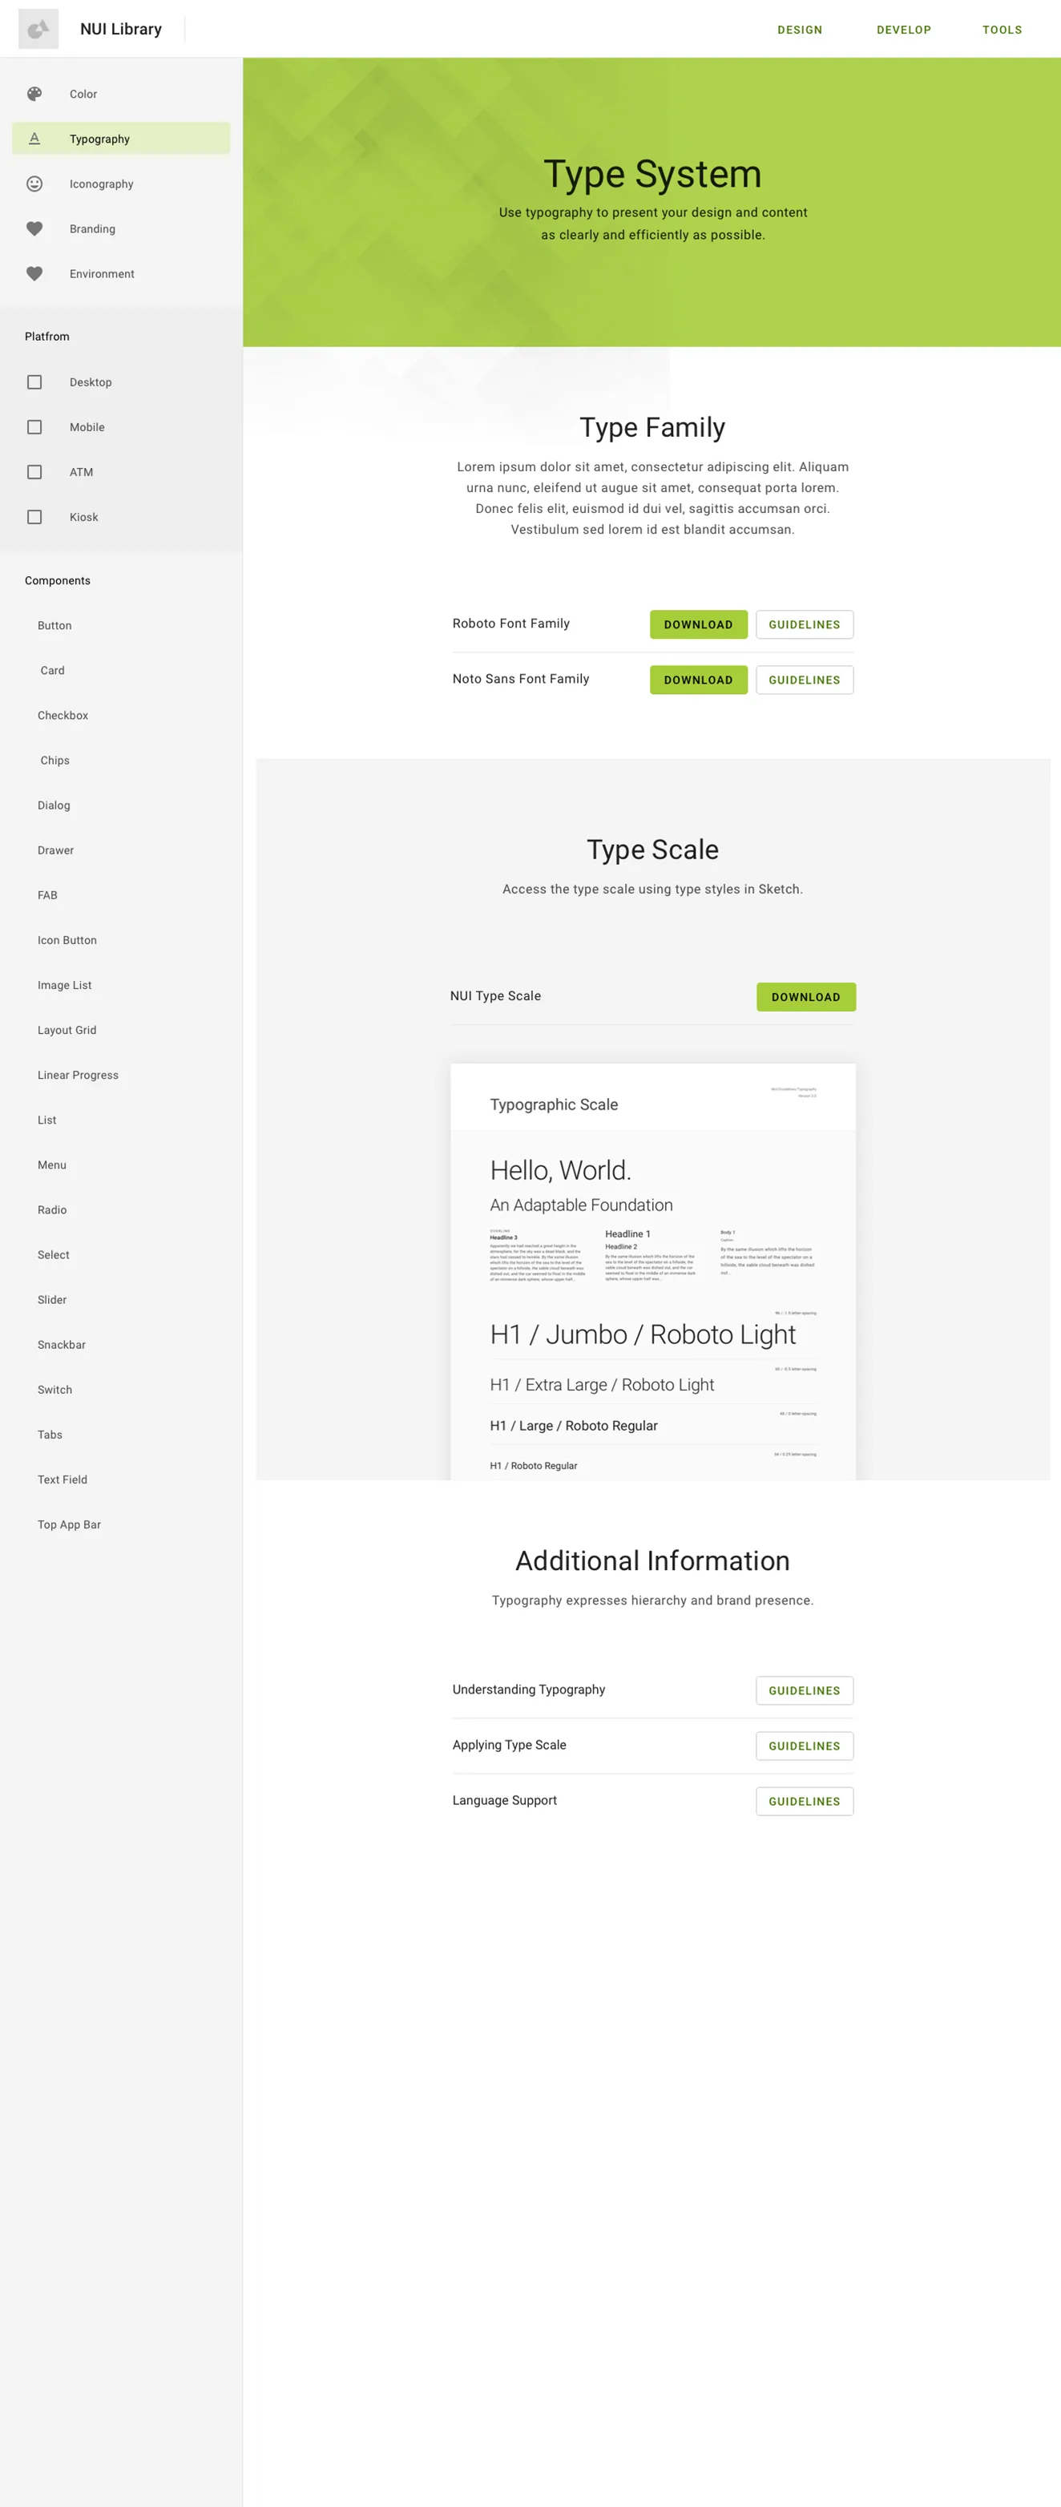
Task: Open Understanding Typography guidelines
Action: (x=804, y=1690)
